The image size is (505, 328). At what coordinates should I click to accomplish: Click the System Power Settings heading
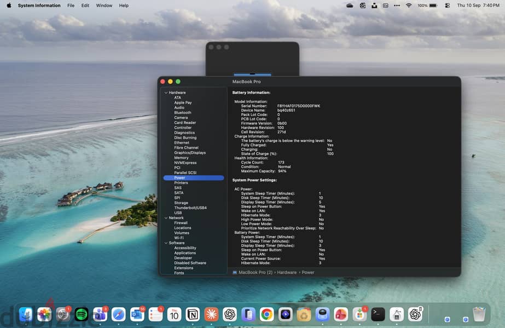[x=254, y=180]
